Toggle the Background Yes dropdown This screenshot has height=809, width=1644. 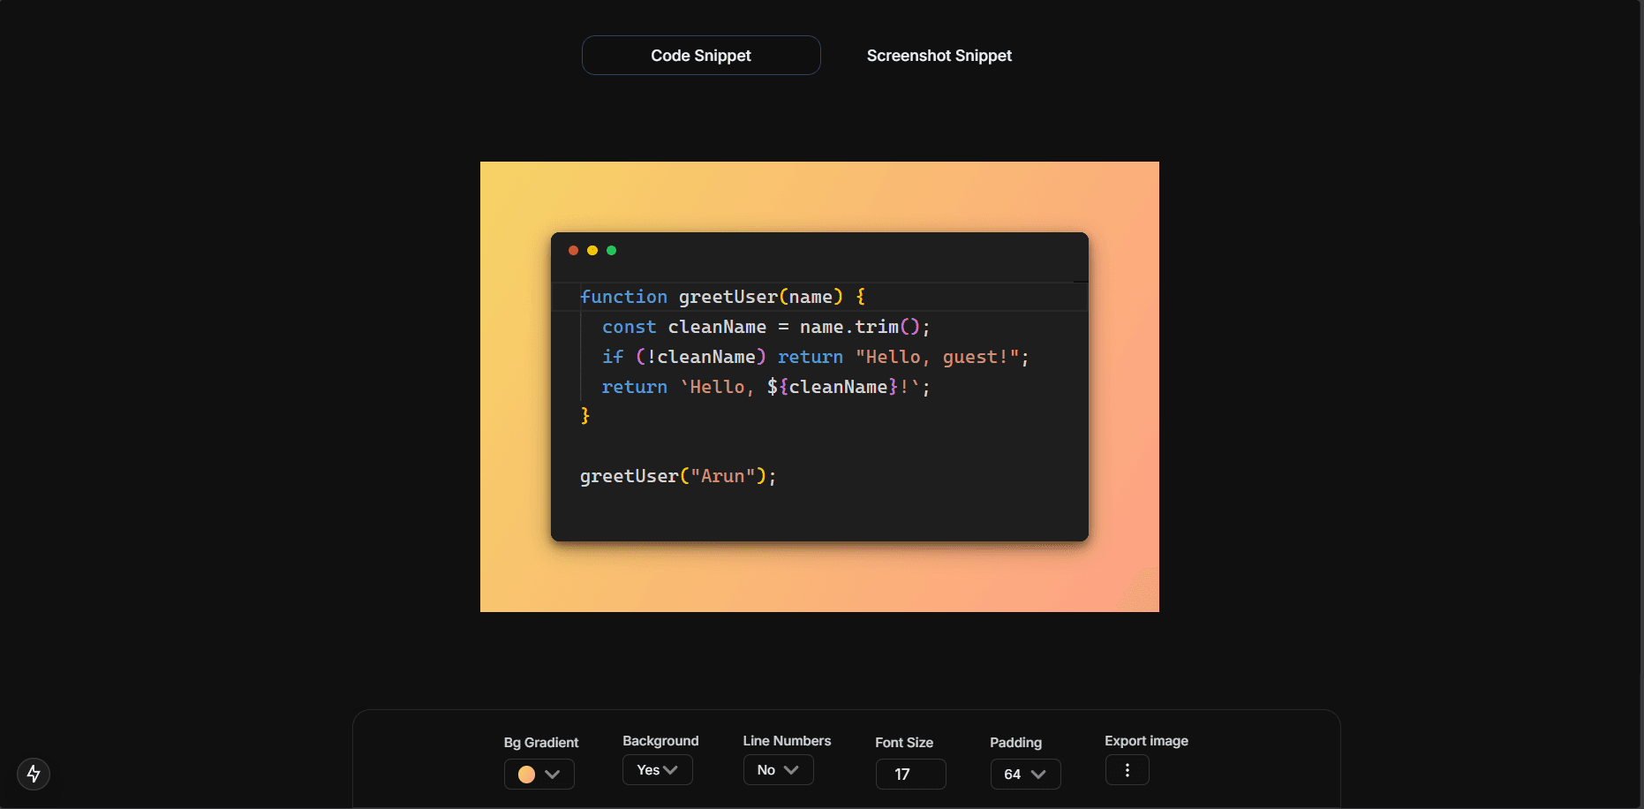(657, 770)
